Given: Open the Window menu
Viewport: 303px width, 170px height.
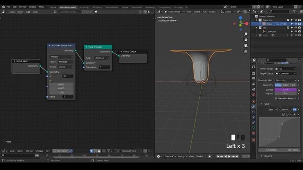Looking at the screenshot, I should pyautogui.click(x=33, y=7).
